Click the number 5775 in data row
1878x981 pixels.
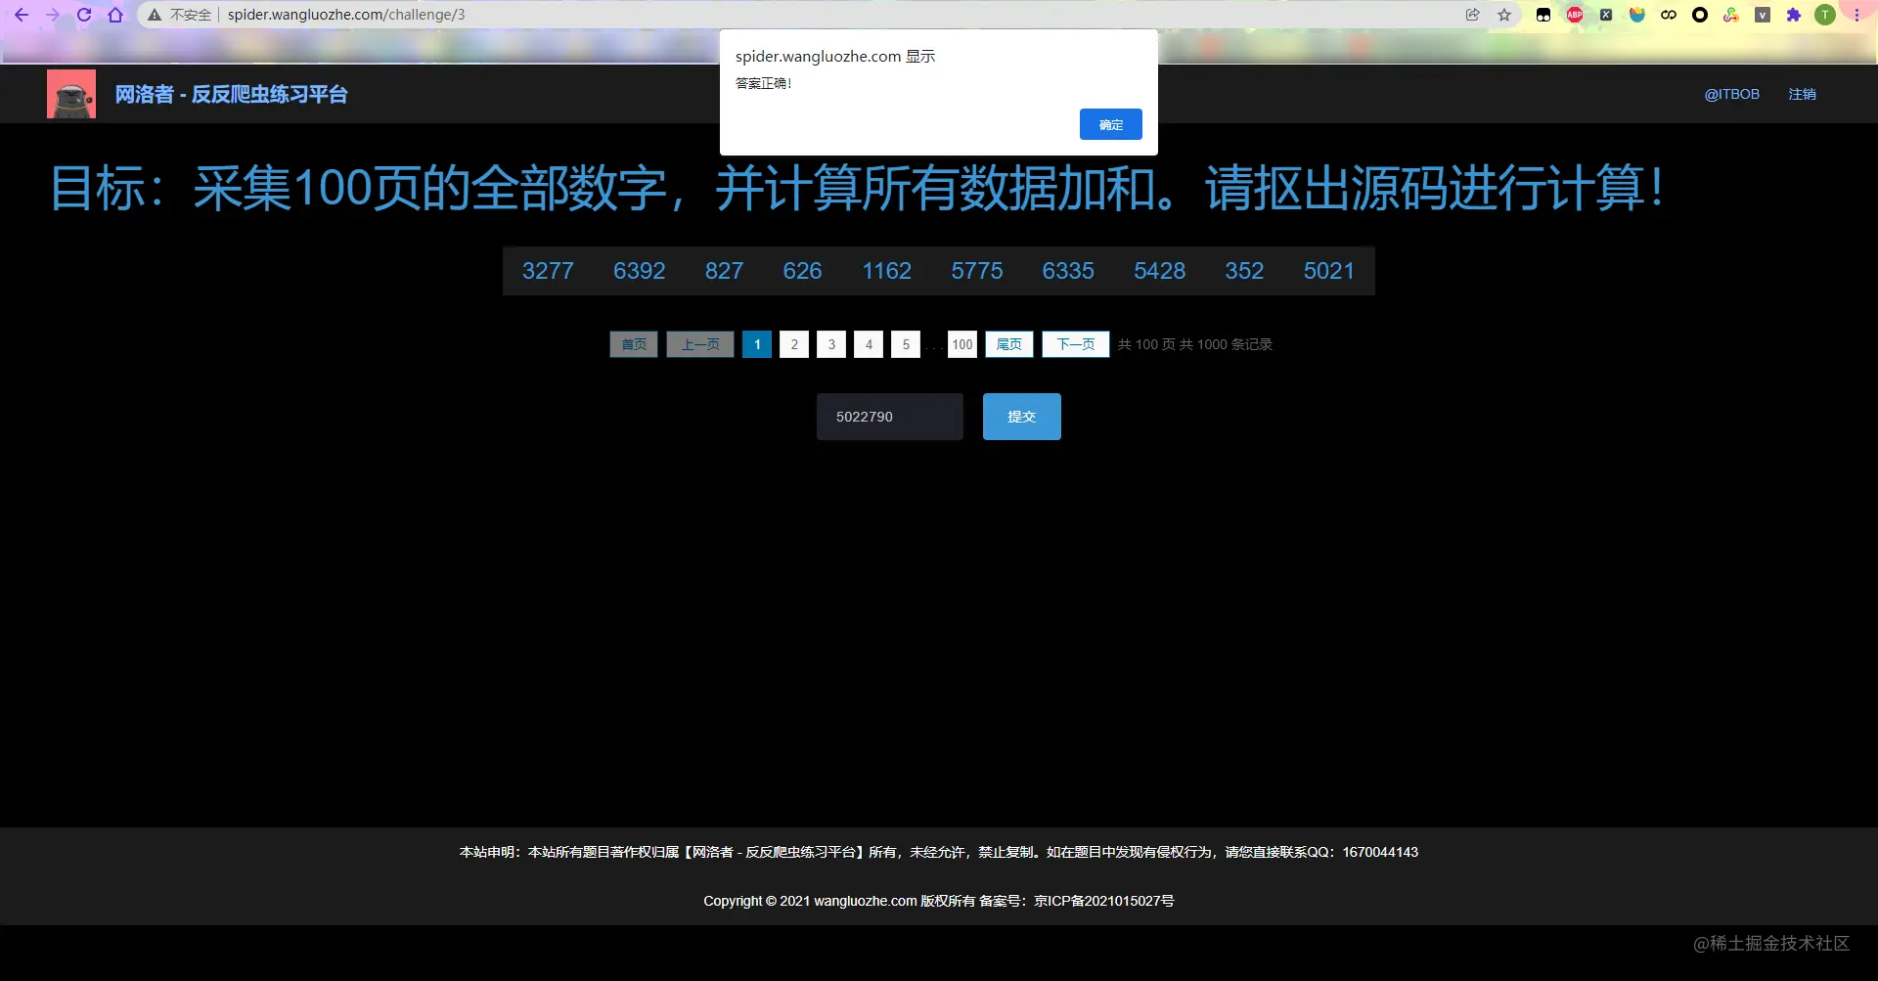click(977, 271)
